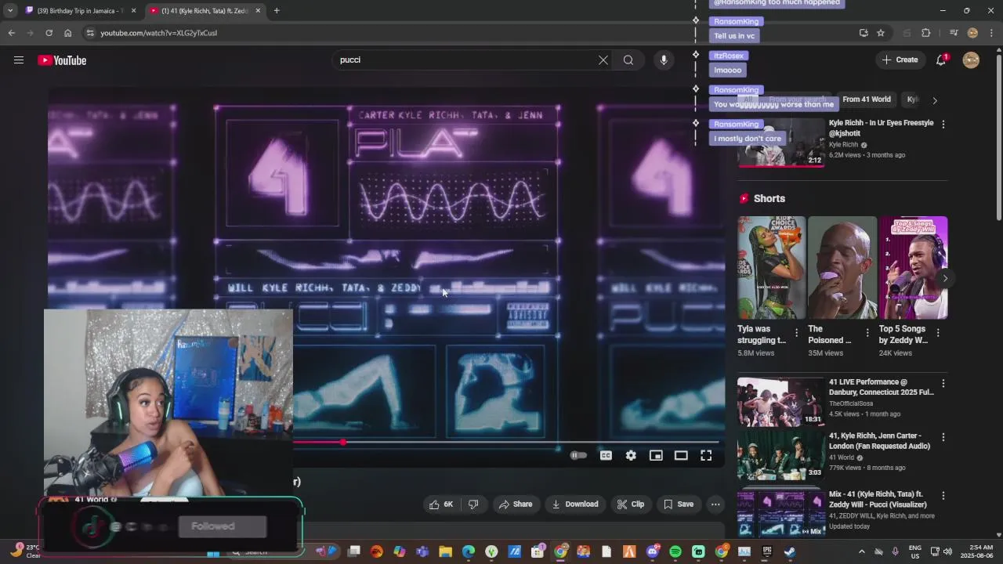Open options for In Ur Eyes Freestyle

point(943,125)
